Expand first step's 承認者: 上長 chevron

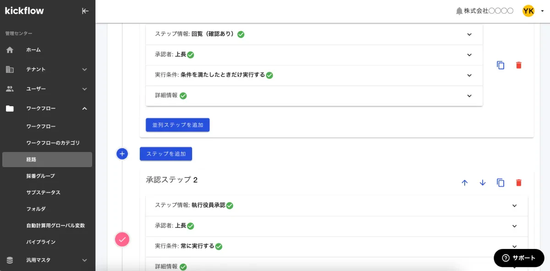(x=469, y=55)
